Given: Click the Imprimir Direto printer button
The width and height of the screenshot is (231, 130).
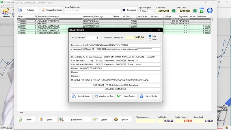Looking at the screenshot, I should pos(81,96).
